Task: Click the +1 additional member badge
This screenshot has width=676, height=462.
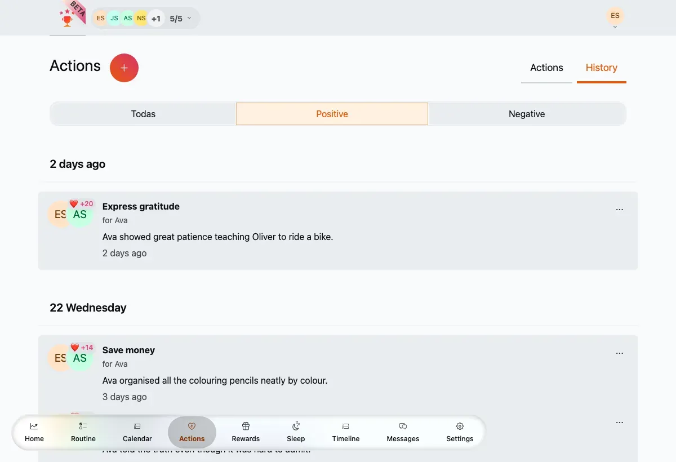Action: pyautogui.click(x=156, y=18)
